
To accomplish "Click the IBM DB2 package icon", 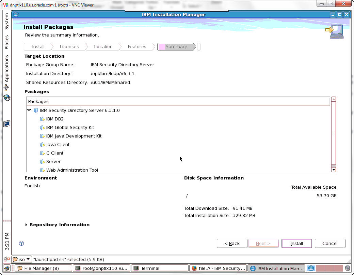I will [42, 119].
